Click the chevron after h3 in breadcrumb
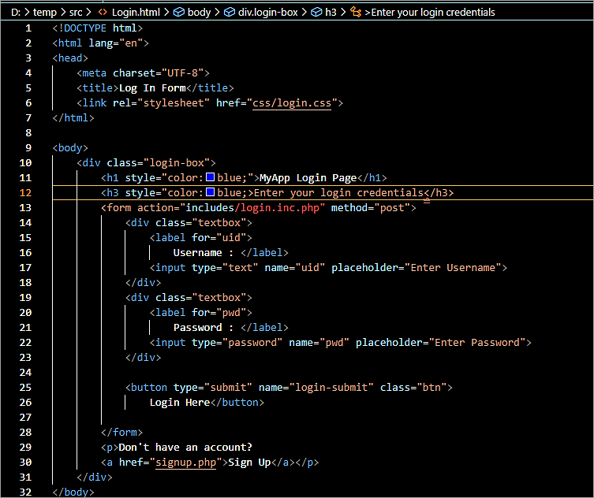This screenshot has height=498, width=594. (343, 12)
